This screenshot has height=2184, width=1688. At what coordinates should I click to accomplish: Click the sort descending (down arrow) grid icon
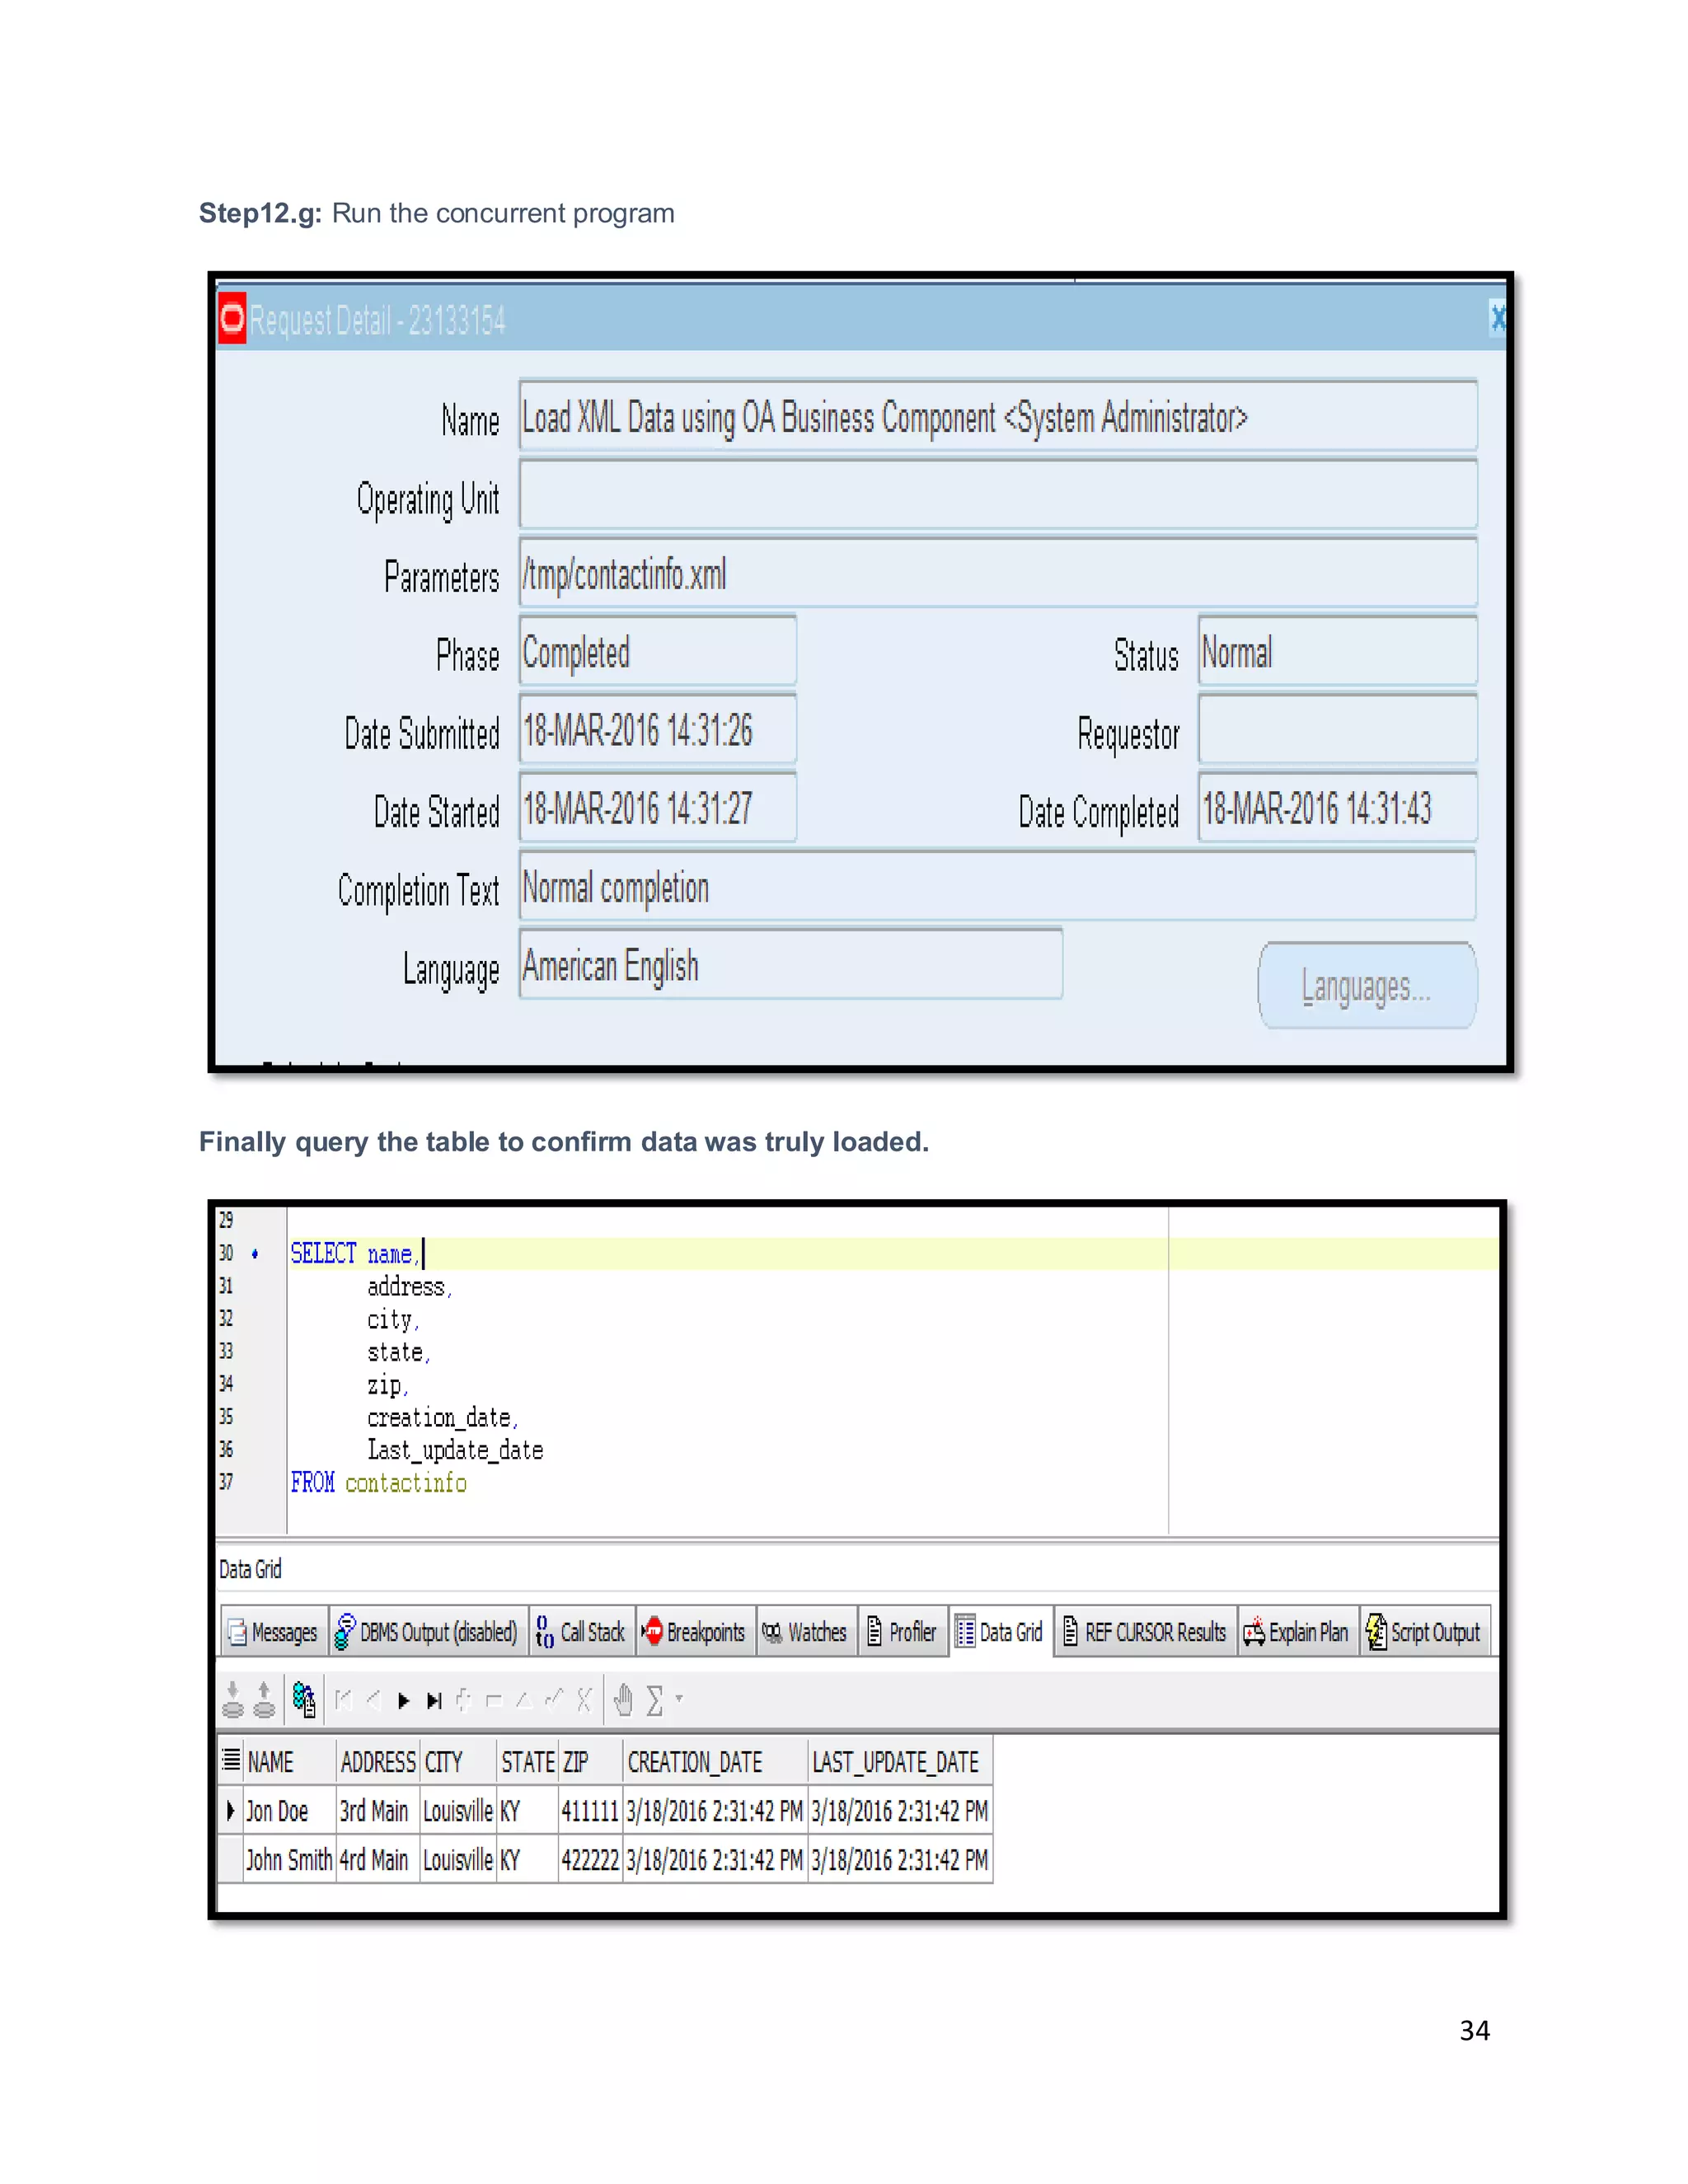[233, 1699]
